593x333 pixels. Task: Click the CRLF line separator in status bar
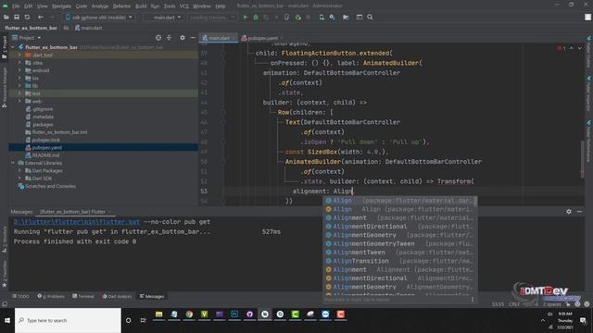coord(514,304)
